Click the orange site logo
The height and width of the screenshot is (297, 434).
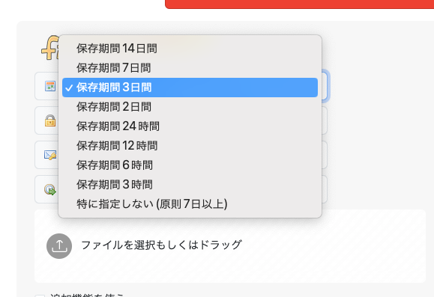[50, 48]
